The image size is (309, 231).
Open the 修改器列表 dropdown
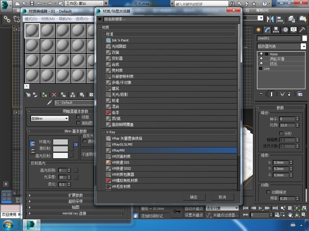[281, 46]
